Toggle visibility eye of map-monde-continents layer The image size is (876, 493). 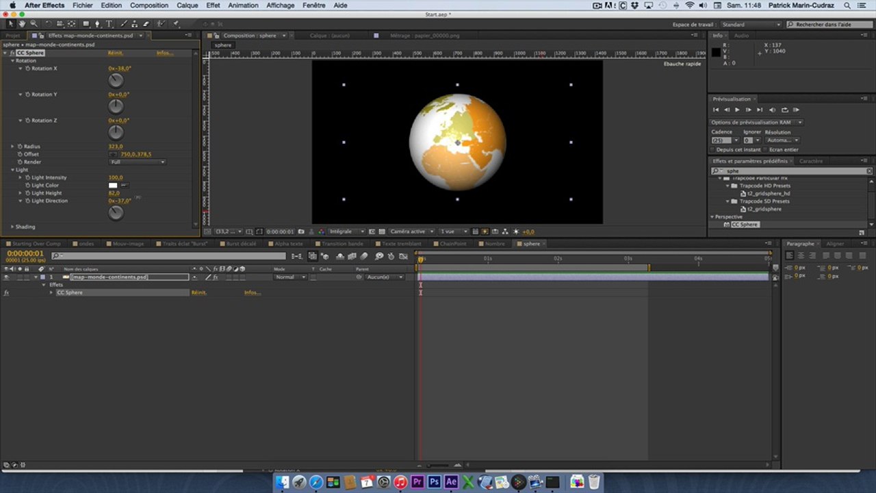coord(7,277)
